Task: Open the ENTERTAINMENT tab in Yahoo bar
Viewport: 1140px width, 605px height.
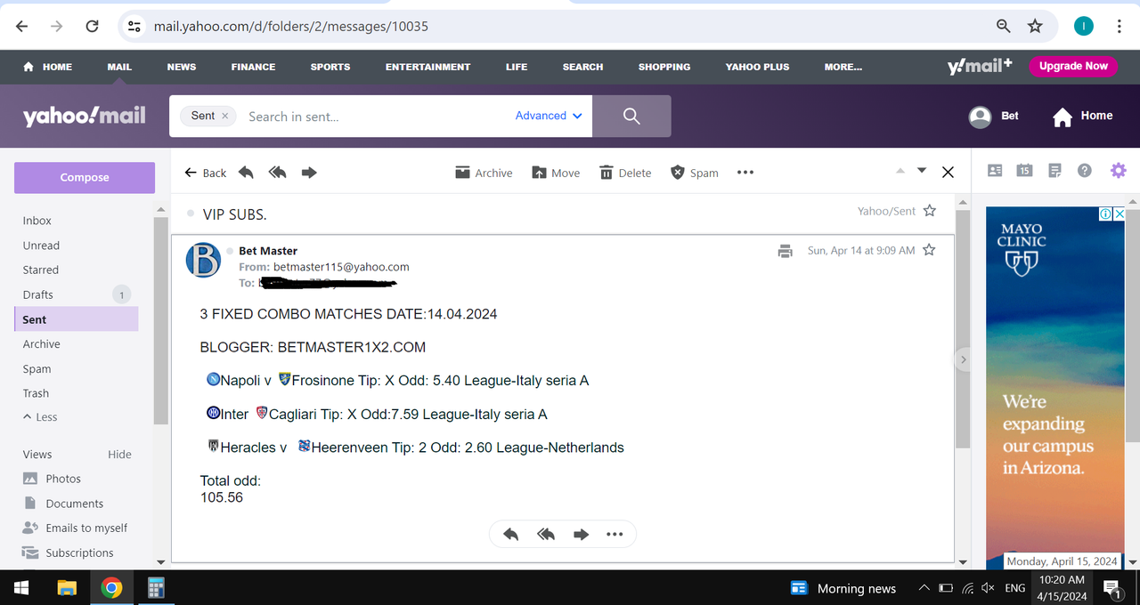Action: click(427, 67)
